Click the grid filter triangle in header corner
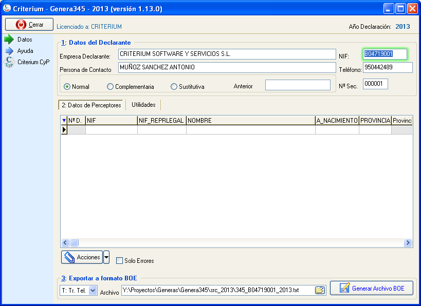 click(x=64, y=121)
